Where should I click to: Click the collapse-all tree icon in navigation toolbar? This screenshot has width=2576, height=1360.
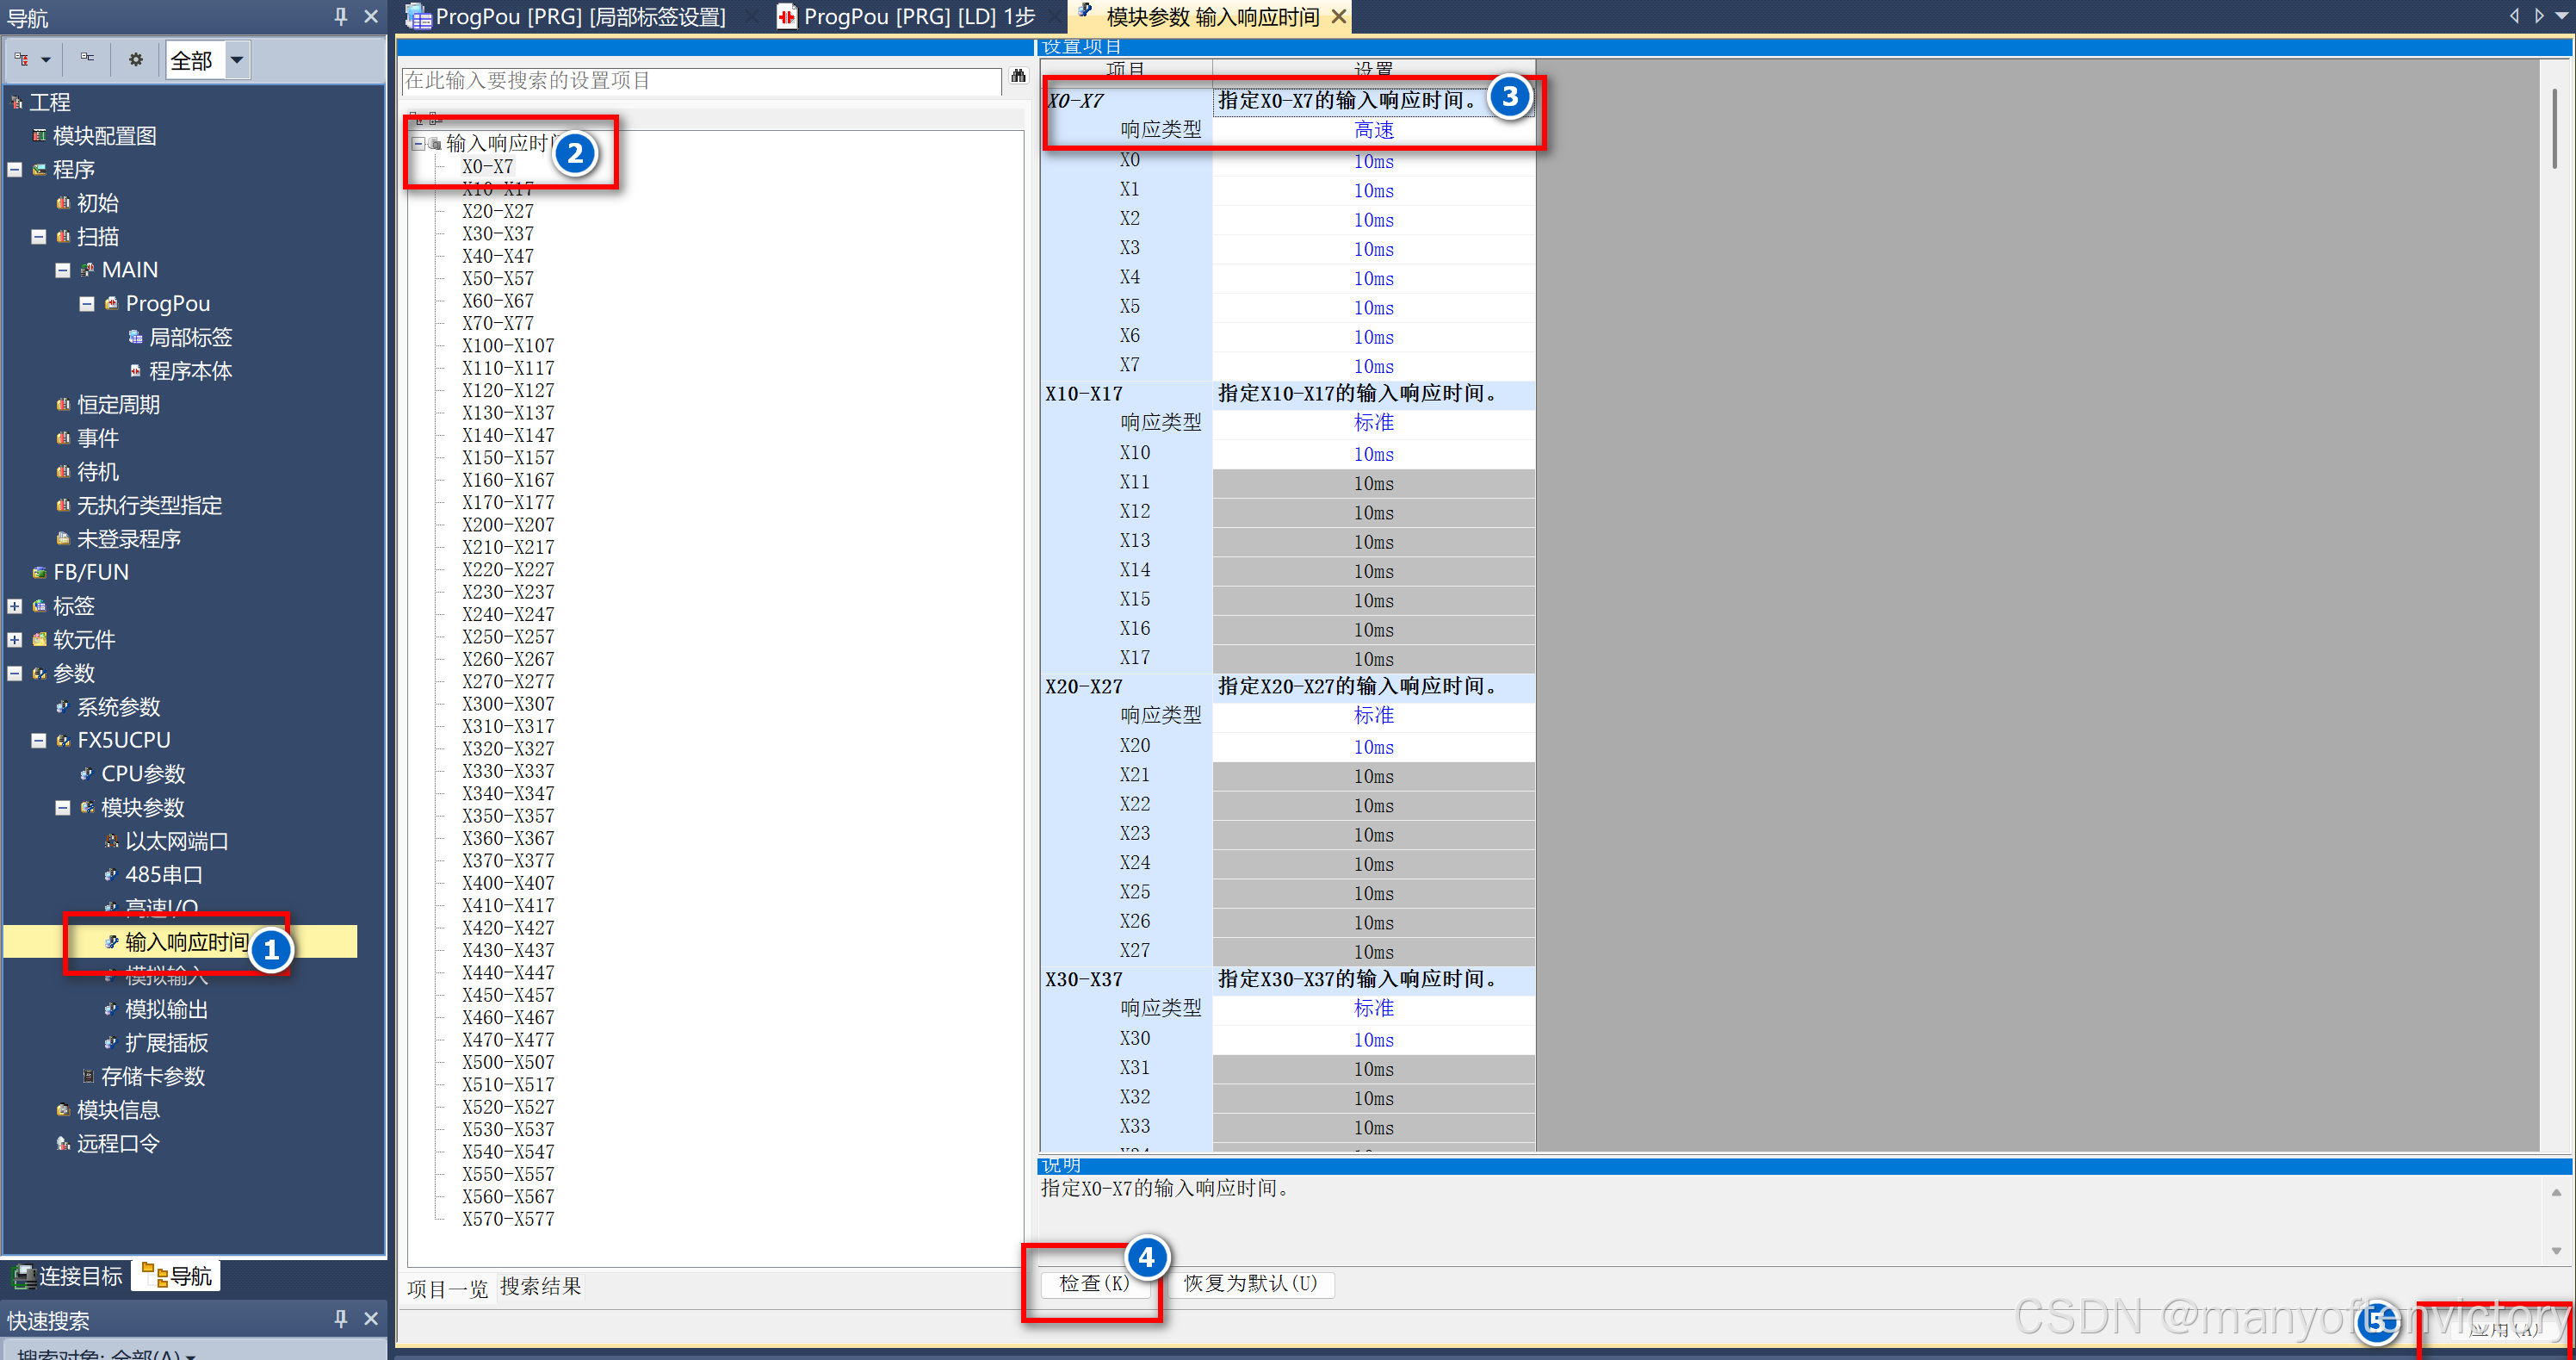click(88, 58)
